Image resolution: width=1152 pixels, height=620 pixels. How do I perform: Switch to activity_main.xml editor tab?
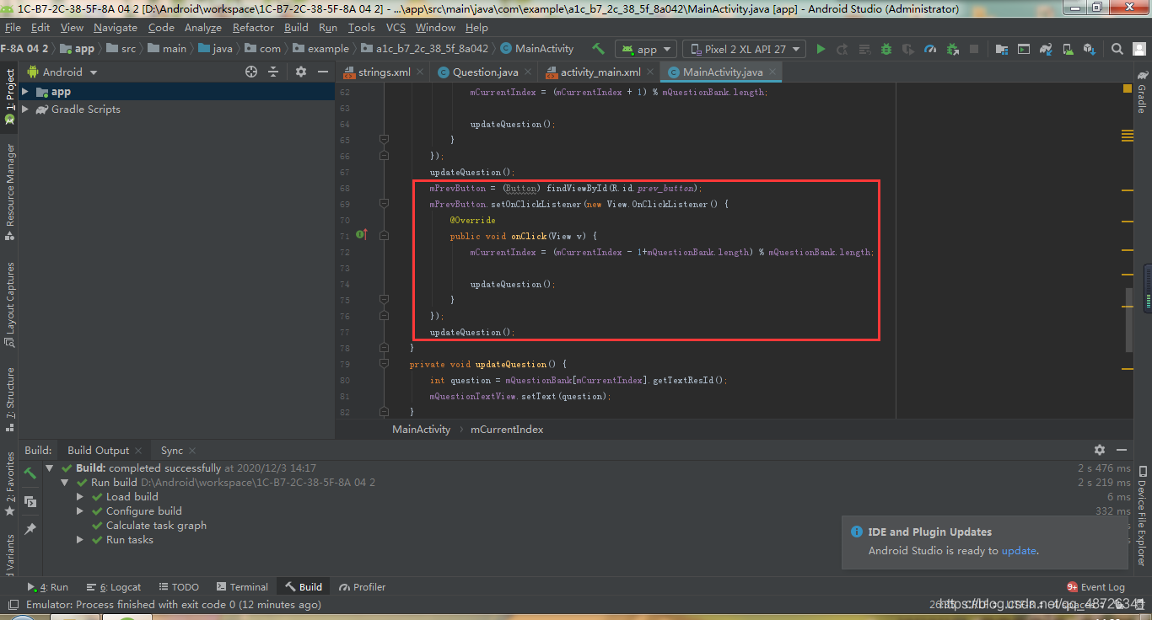pos(600,72)
